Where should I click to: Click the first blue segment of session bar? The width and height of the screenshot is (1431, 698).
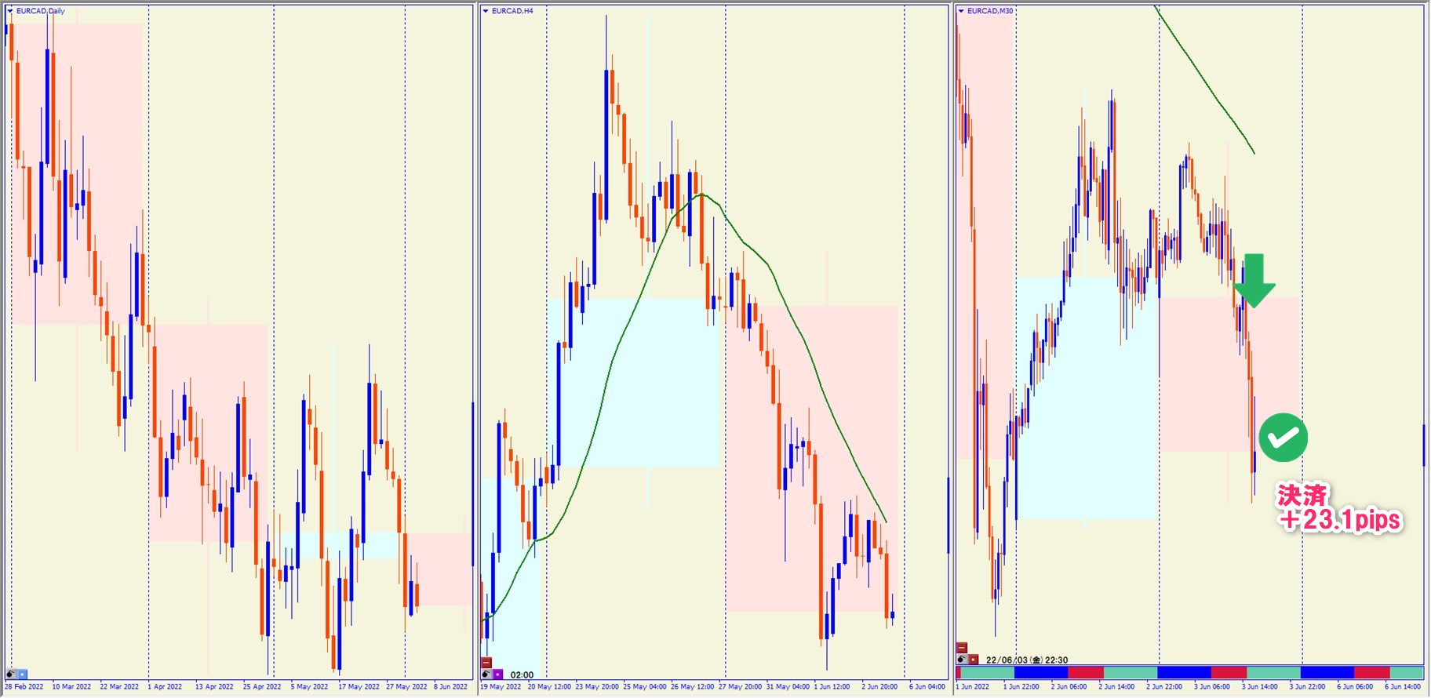(1040, 673)
